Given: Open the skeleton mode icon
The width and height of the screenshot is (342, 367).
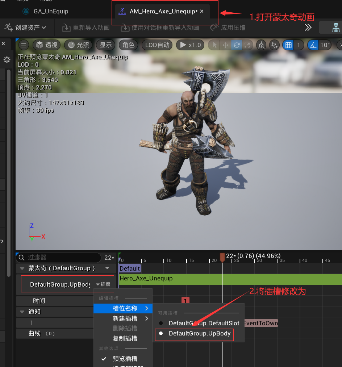Looking at the screenshot, I should pos(336,28).
